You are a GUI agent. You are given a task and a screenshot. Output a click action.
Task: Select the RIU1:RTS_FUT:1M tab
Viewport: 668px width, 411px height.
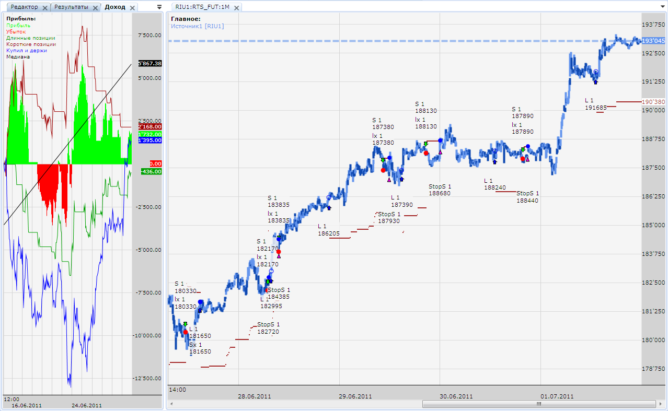(x=203, y=7)
